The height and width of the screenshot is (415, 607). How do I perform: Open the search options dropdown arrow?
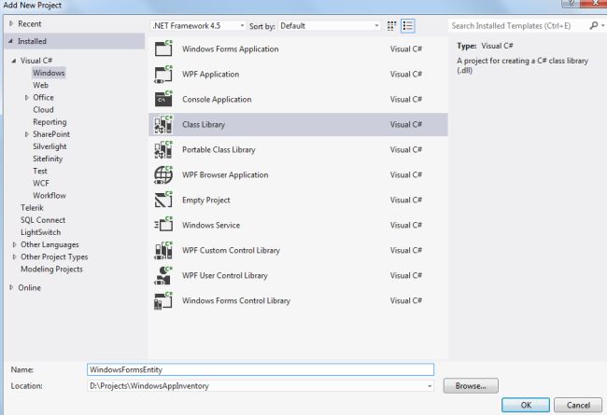click(x=603, y=25)
